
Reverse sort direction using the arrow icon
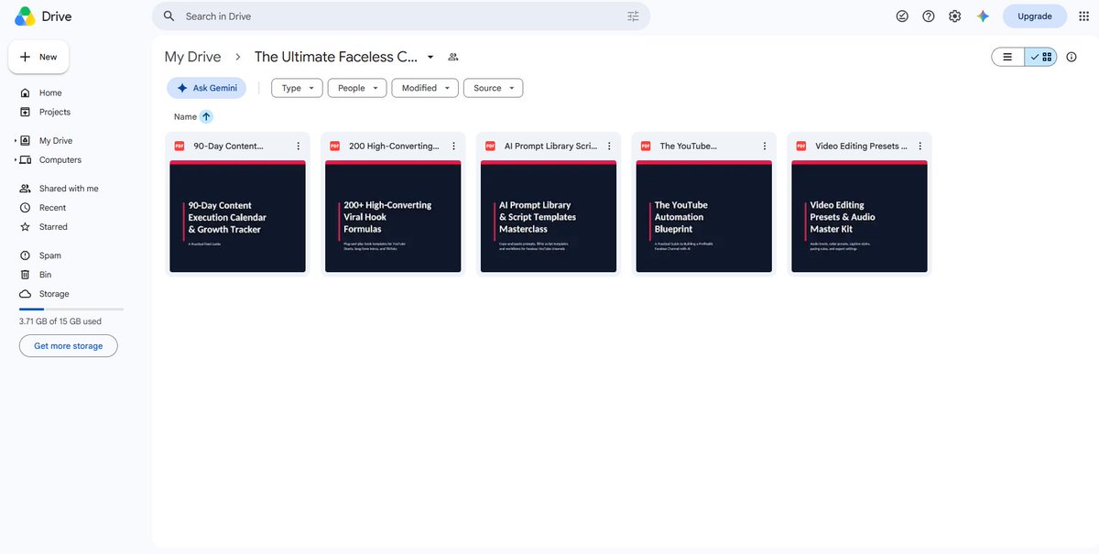tap(206, 116)
